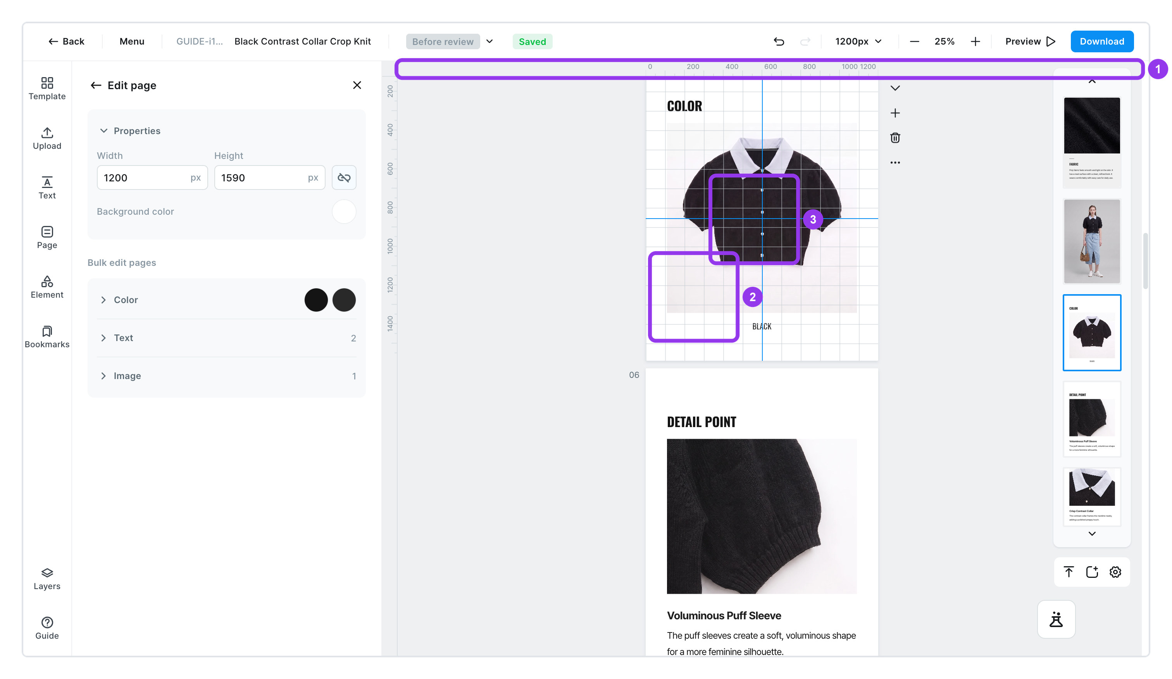Click the add-page icon beside settings
Screen dimensions: 1172x679
point(1091,572)
